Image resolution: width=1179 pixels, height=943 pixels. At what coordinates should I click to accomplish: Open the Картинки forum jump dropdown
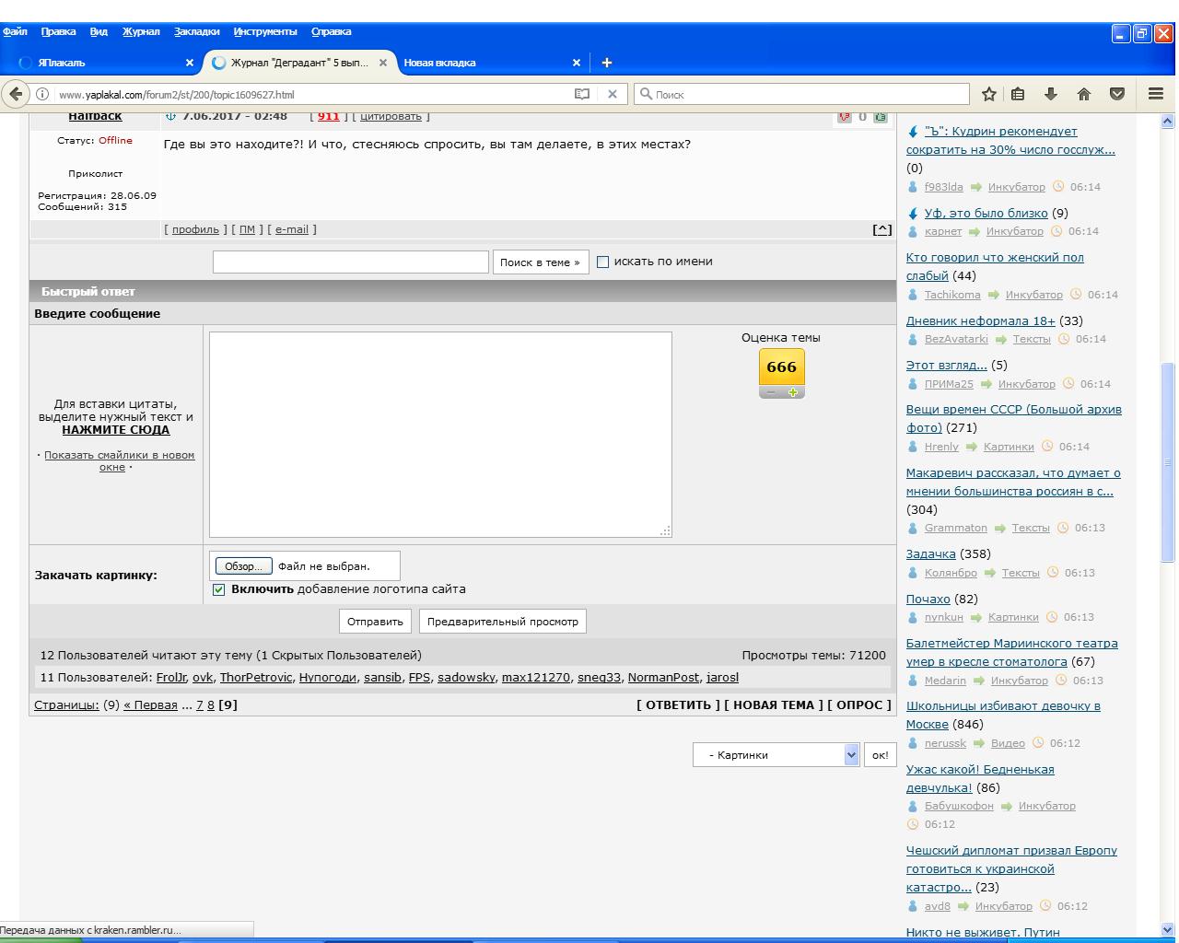click(776, 755)
